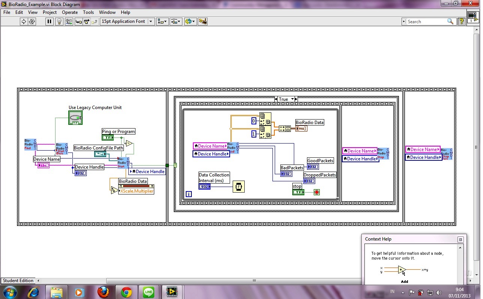Select the Device Name abc string terminal
The width and height of the screenshot is (483, 299).
click(43, 165)
